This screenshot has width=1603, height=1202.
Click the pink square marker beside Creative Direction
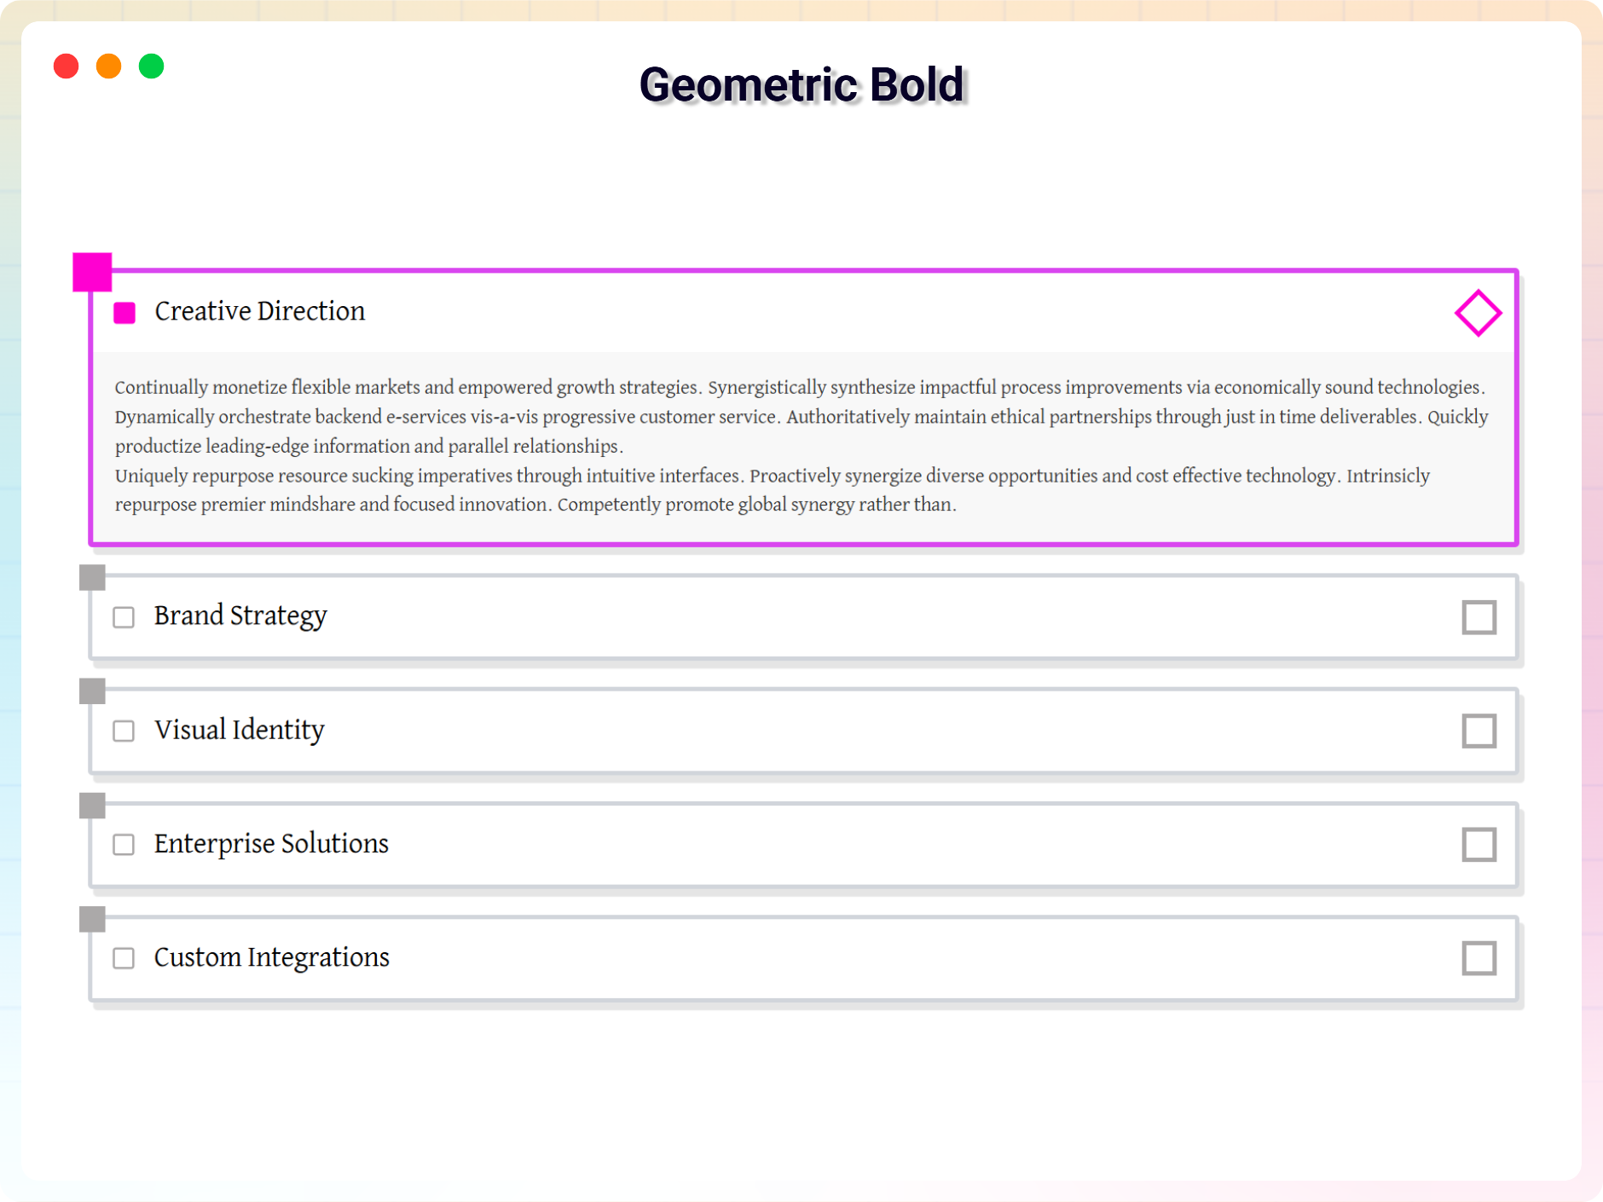124,313
